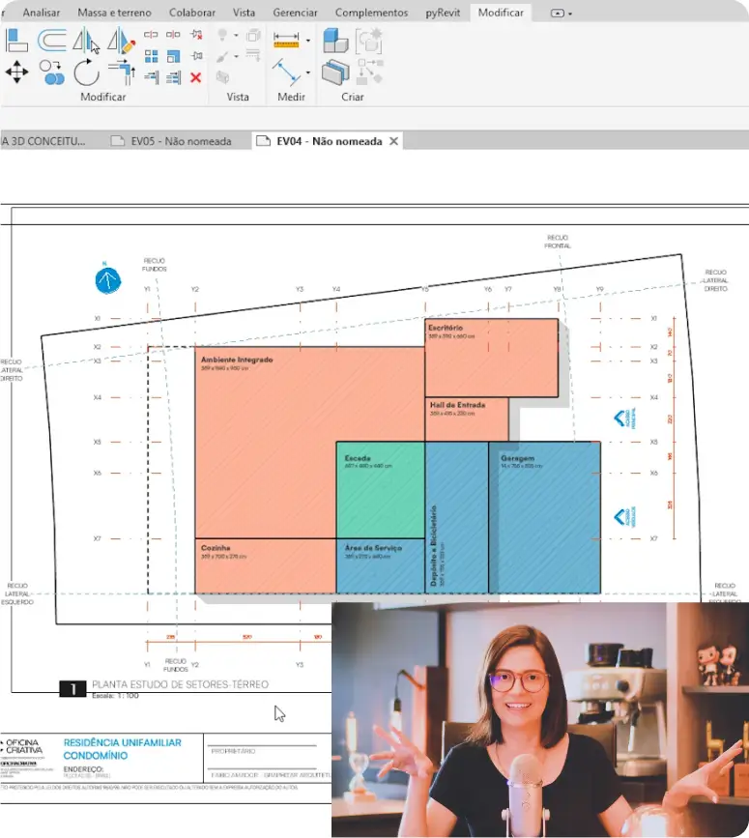Click the Split Element tool
Image resolution: width=749 pixels, height=838 pixels.
[151, 34]
